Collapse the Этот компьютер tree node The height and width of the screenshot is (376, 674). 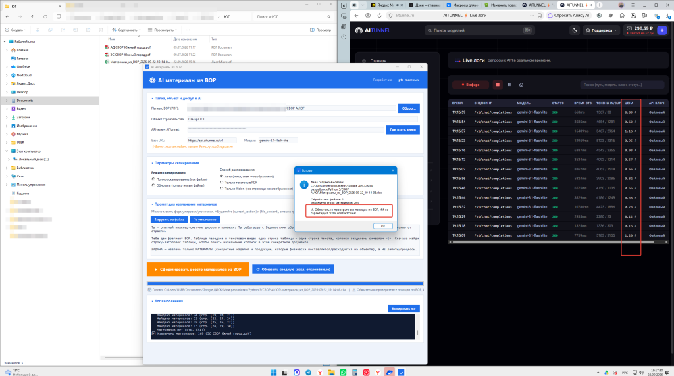tap(7, 151)
